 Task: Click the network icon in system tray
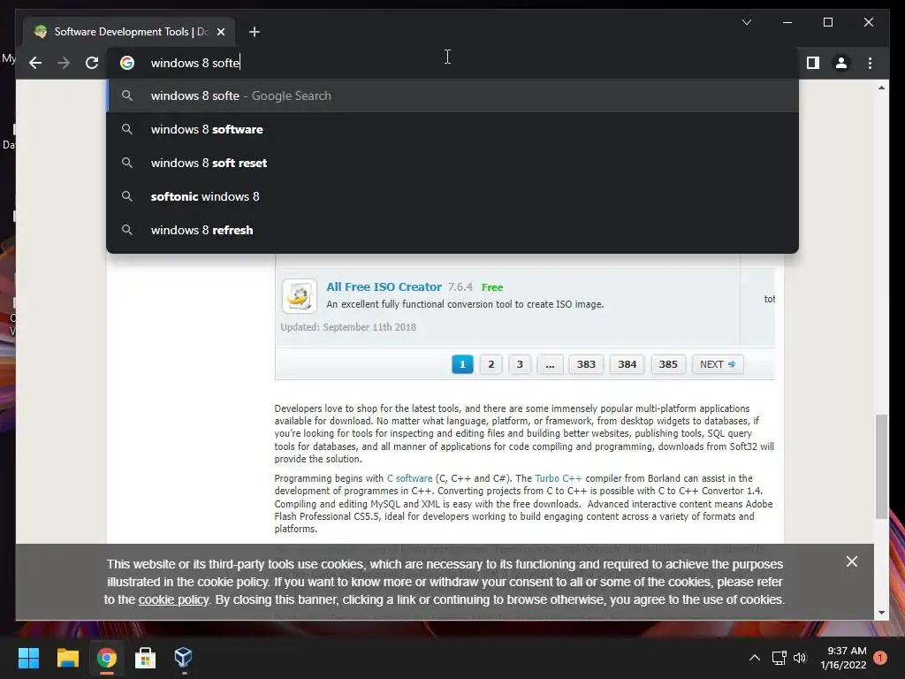point(780,658)
